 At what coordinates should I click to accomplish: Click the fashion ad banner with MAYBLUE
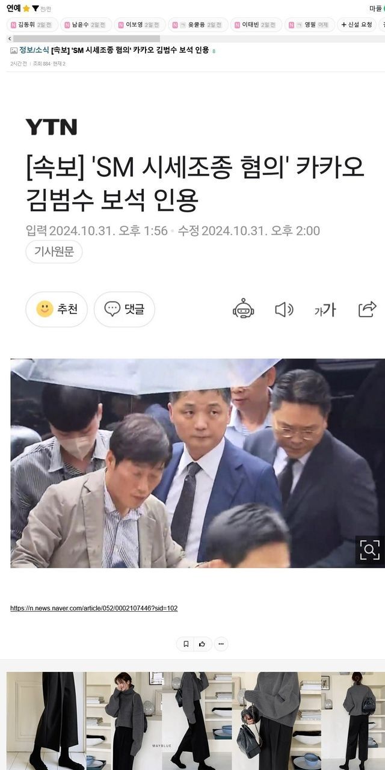pyautogui.click(x=192, y=721)
